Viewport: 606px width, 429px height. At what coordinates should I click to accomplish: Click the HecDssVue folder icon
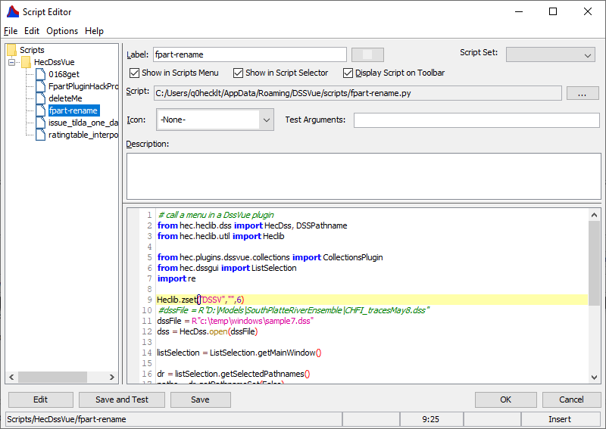[26, 62]
